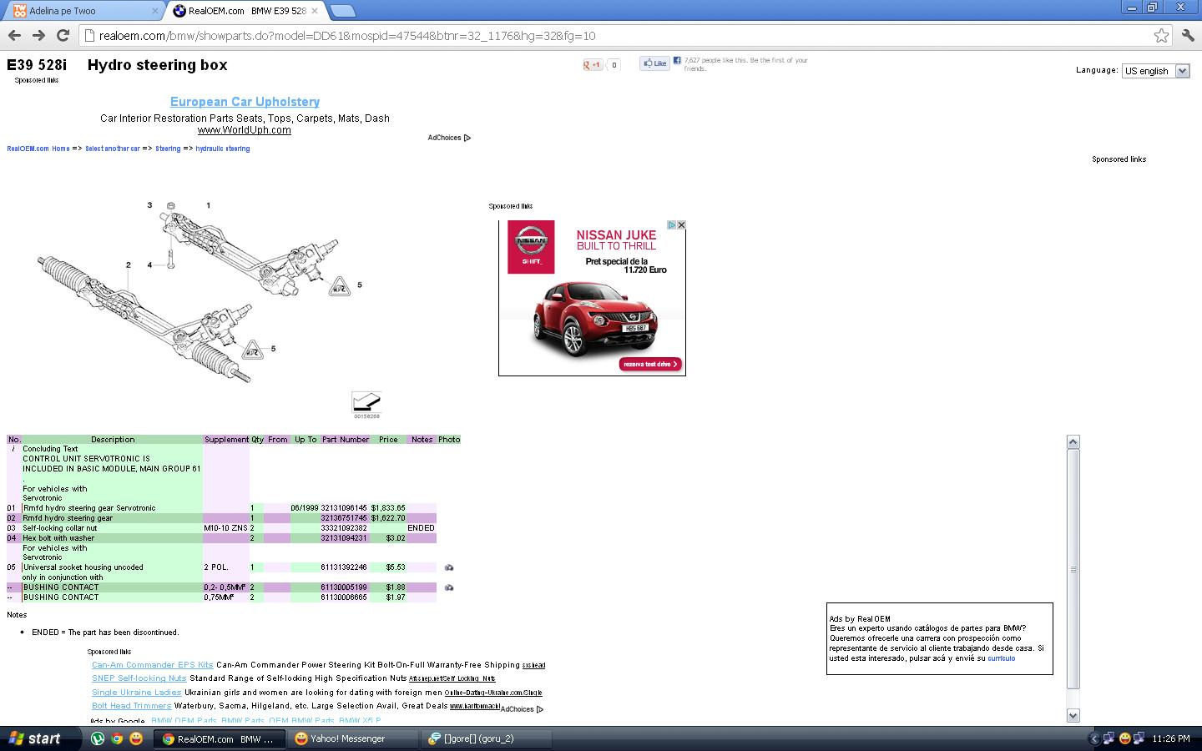Click the taskbar clock showing 11:26 PM
Screen dimensions: 1202x751
point(1170,738)
